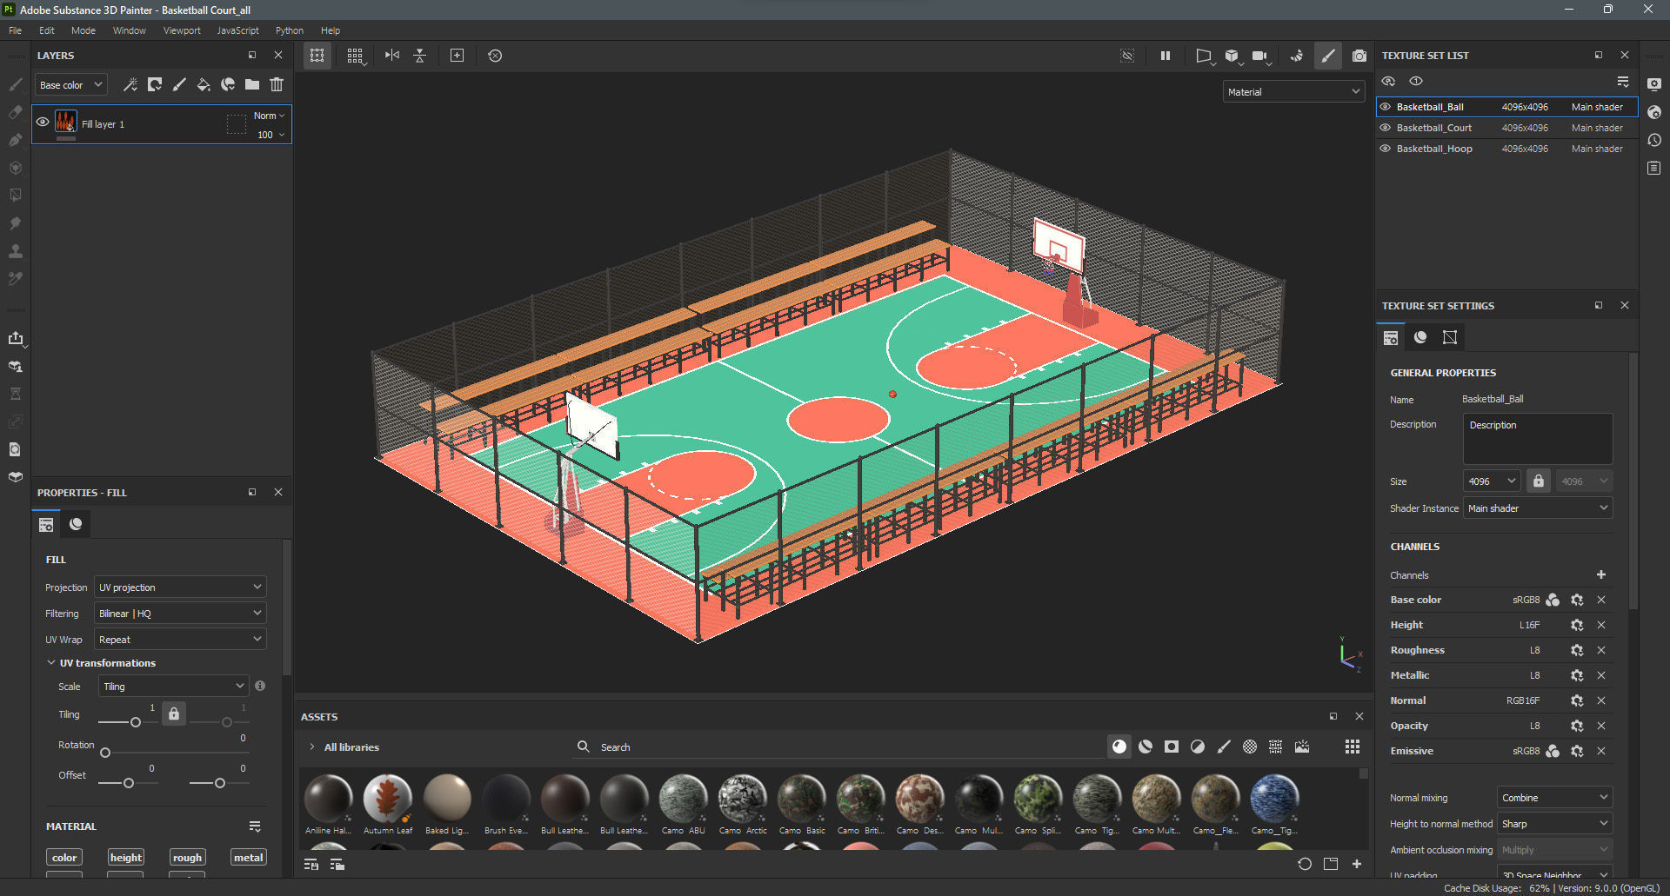This screenshot has height=896, width=1670.
Task: Open the Python menu
Action: tap(290, 30)
